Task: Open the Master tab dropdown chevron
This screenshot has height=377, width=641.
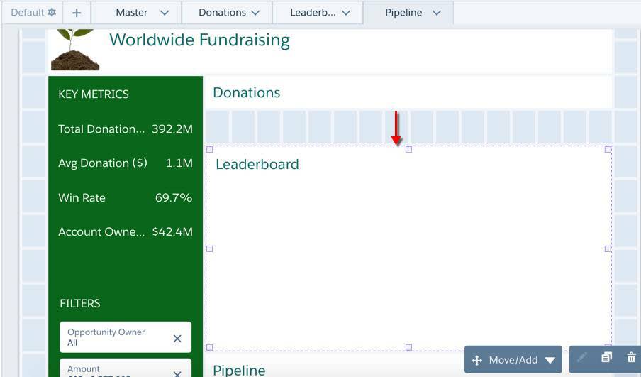Action: [165, 13]
